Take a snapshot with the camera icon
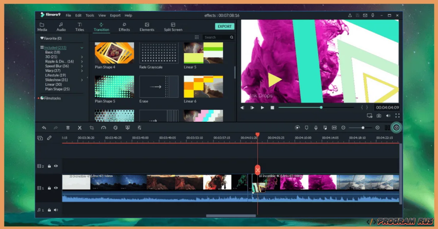This screenshot has height=229, width=438. (379, 116)
